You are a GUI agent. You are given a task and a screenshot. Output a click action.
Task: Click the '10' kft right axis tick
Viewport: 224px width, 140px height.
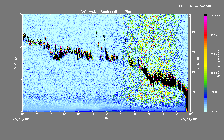pos(193,92)
